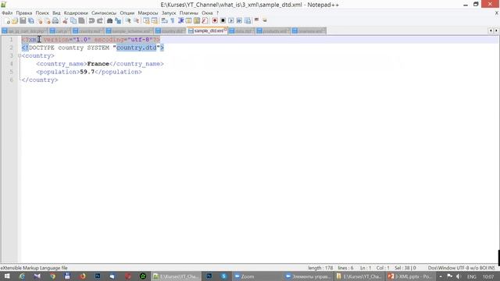Print the document via the printer icon

tap(55, 21)
